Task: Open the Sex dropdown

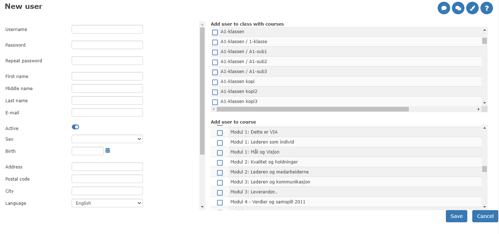Action: tap(107, 139)
